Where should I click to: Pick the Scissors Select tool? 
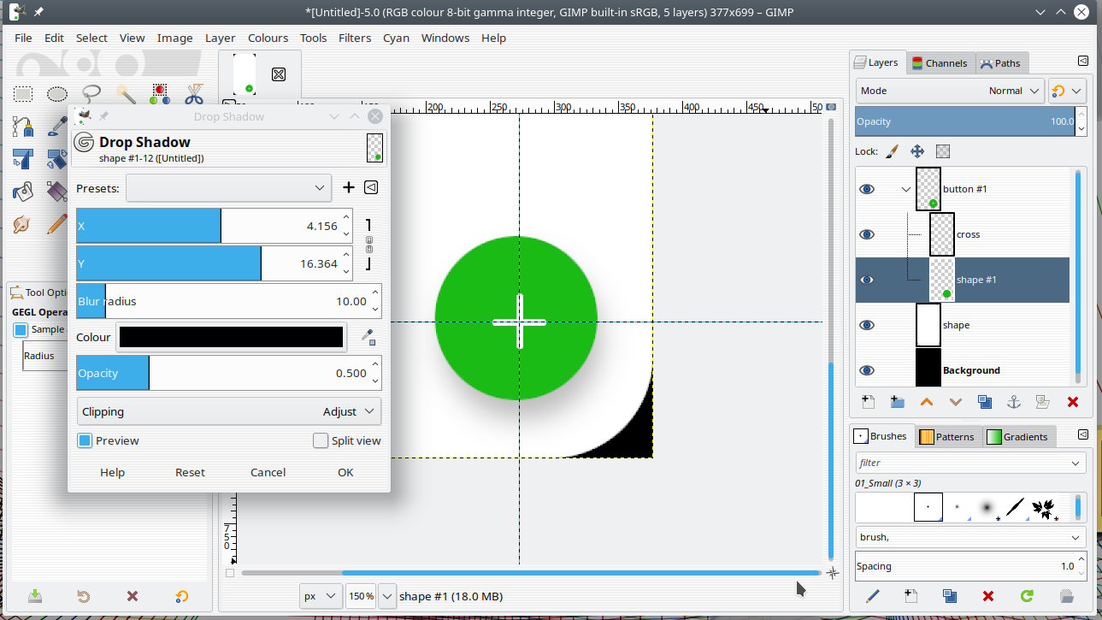194,94
